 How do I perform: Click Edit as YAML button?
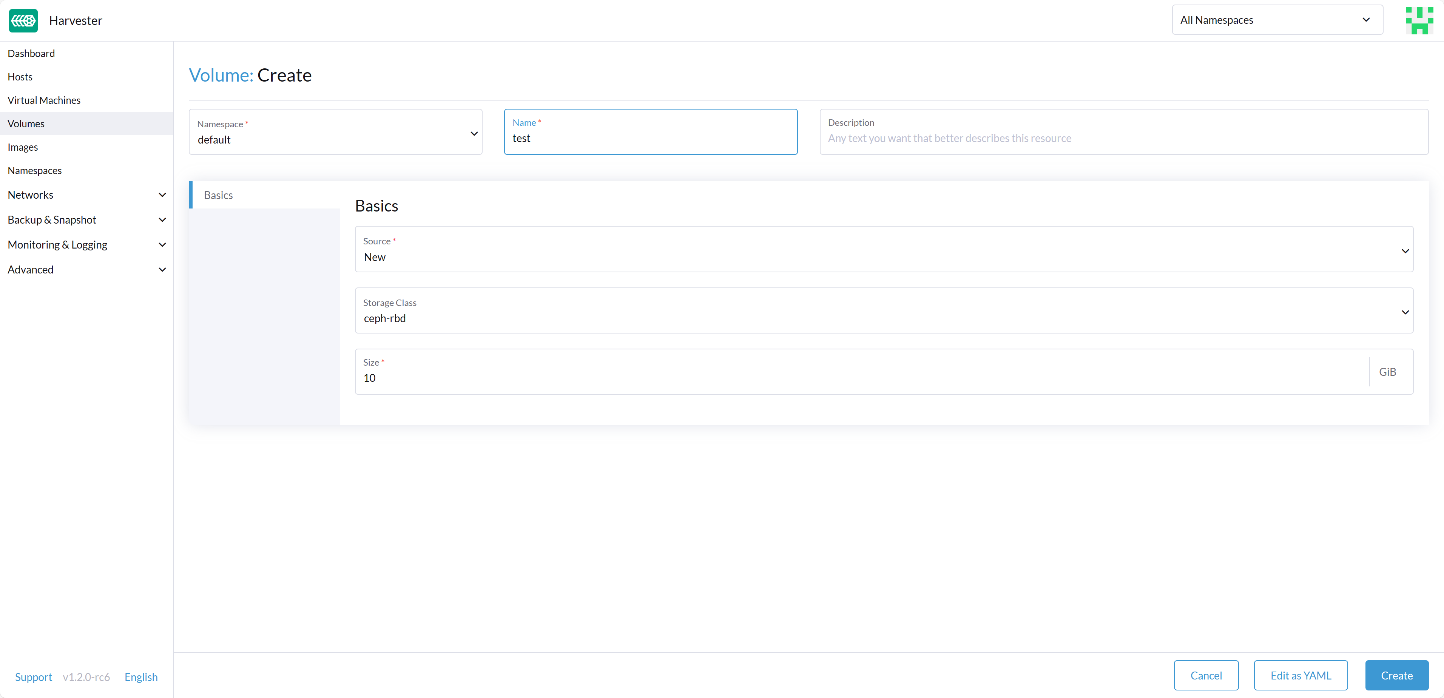coord(1300,676)
